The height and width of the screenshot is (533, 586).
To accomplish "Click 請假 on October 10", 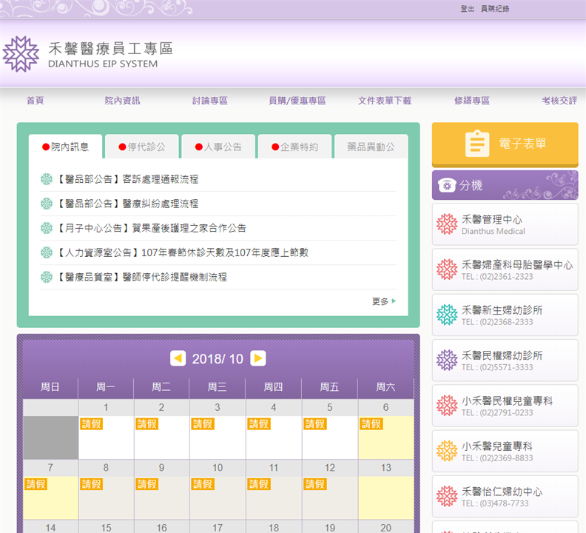I will click(x=203, y=484).
